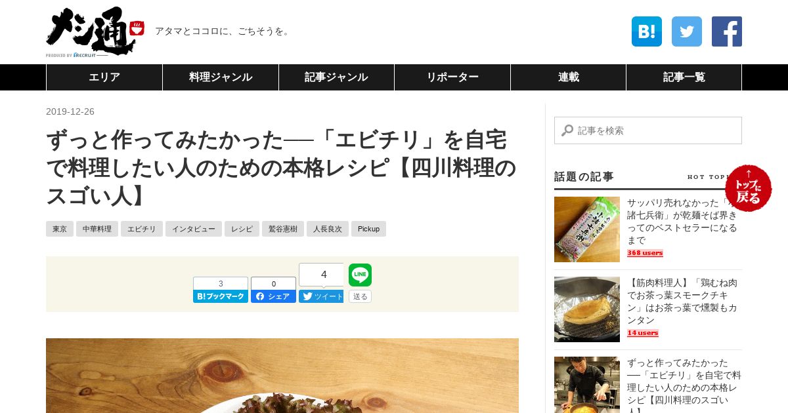Open the Twitter icon in header
Screen dimensions: 788x413
[687, 31]
